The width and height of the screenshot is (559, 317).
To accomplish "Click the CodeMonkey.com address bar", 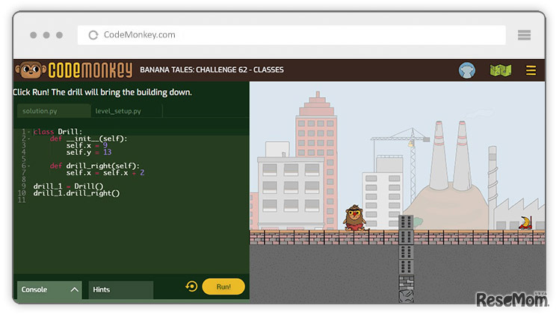I will (291, 35).
